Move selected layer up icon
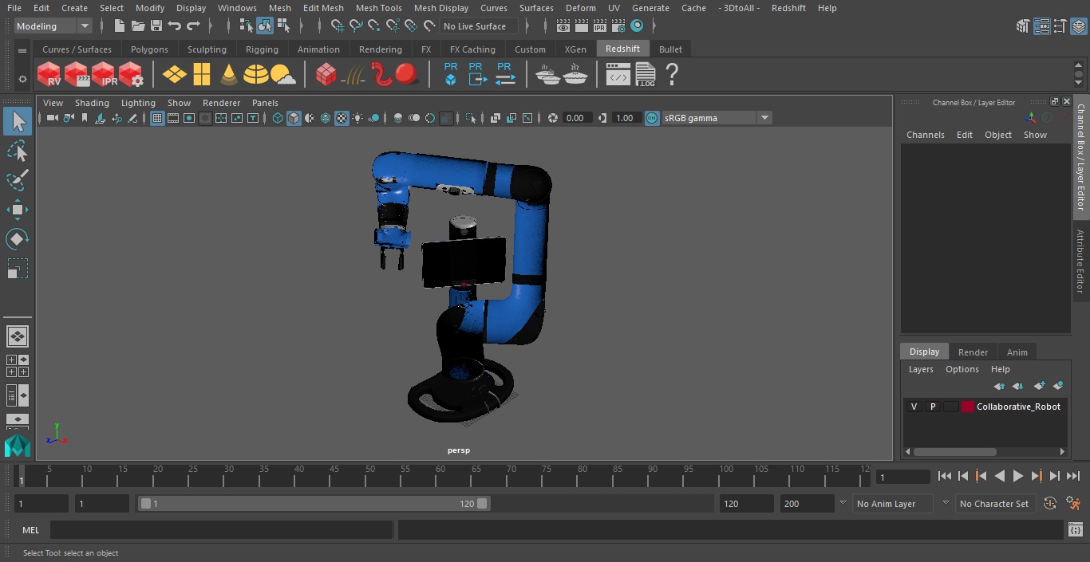 [999, 386]
